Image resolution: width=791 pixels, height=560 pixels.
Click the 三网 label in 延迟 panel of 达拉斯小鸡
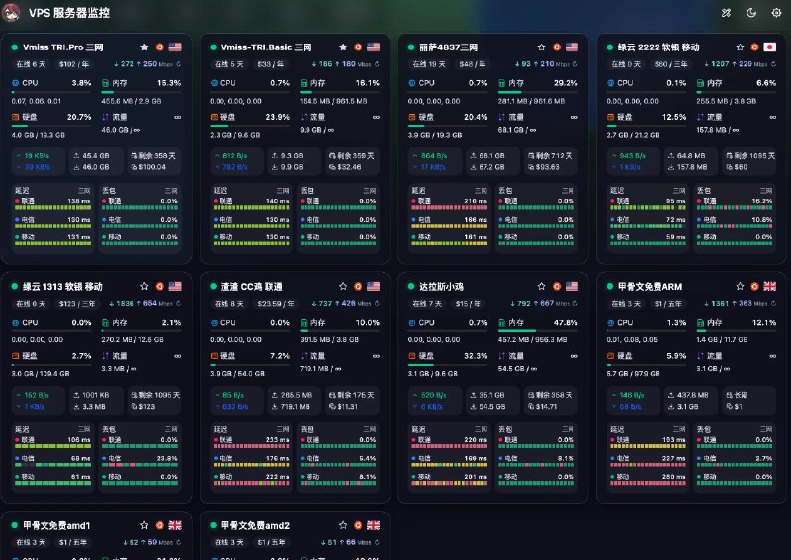(x=481, y=429)
